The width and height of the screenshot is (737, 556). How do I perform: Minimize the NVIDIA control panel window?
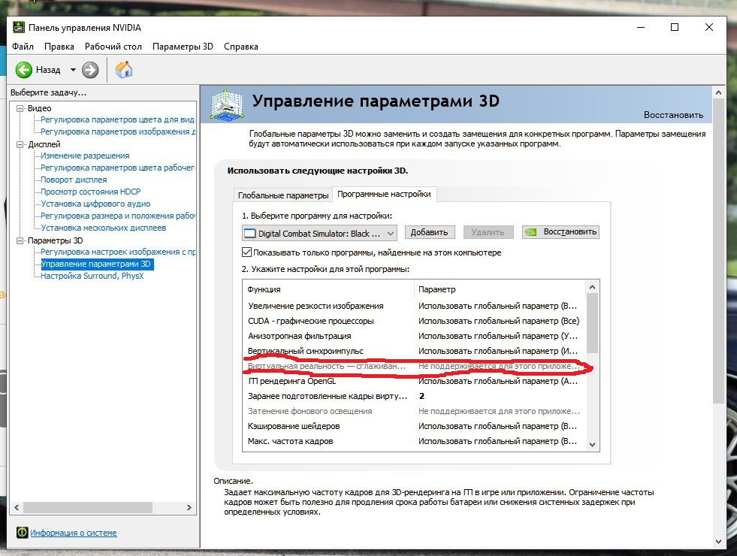641,27
